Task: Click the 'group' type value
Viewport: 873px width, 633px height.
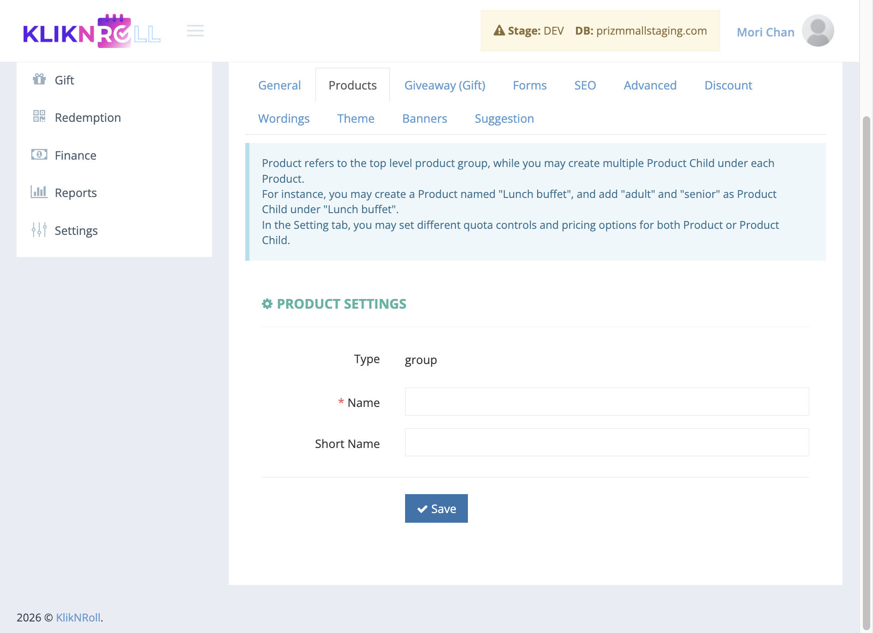Action: (421, 360)
